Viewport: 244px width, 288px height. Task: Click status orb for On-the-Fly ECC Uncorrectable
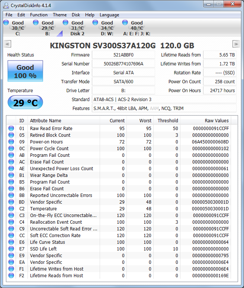click(x=11, y=215)
